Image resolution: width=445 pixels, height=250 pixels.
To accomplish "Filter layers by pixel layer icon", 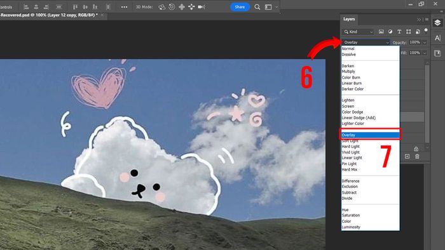I will (x=381, y=32).
